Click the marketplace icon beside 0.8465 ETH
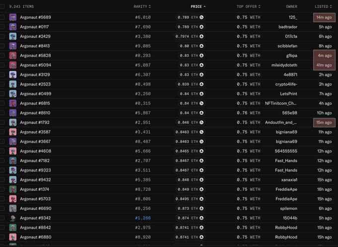Image resolution: width=338 pixels, height=247 pixels. [x=201, y=151]
